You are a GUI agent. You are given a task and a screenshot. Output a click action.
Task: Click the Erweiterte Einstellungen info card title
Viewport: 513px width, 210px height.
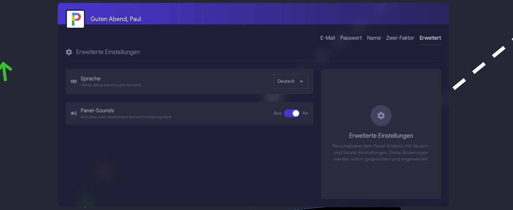[381, 136]
